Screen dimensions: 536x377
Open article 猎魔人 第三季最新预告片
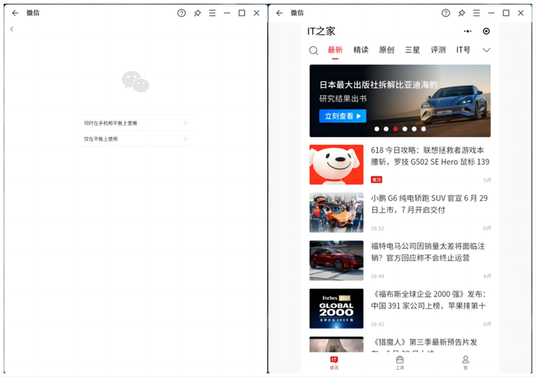click(424, 345)
